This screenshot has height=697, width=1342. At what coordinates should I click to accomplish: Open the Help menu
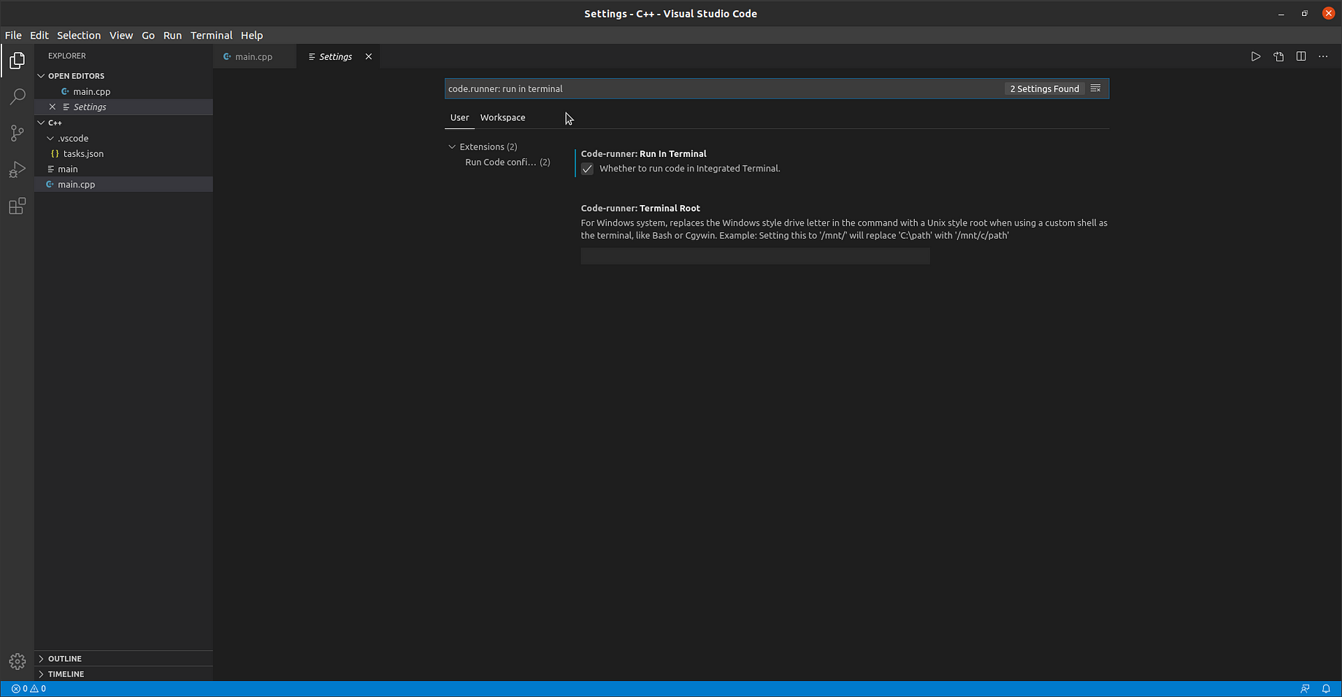click(x=252, y=35)
